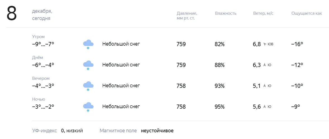Click the UV index value '0, низкий'
Viewport: 329px width, 139px height.
point(72,131)
